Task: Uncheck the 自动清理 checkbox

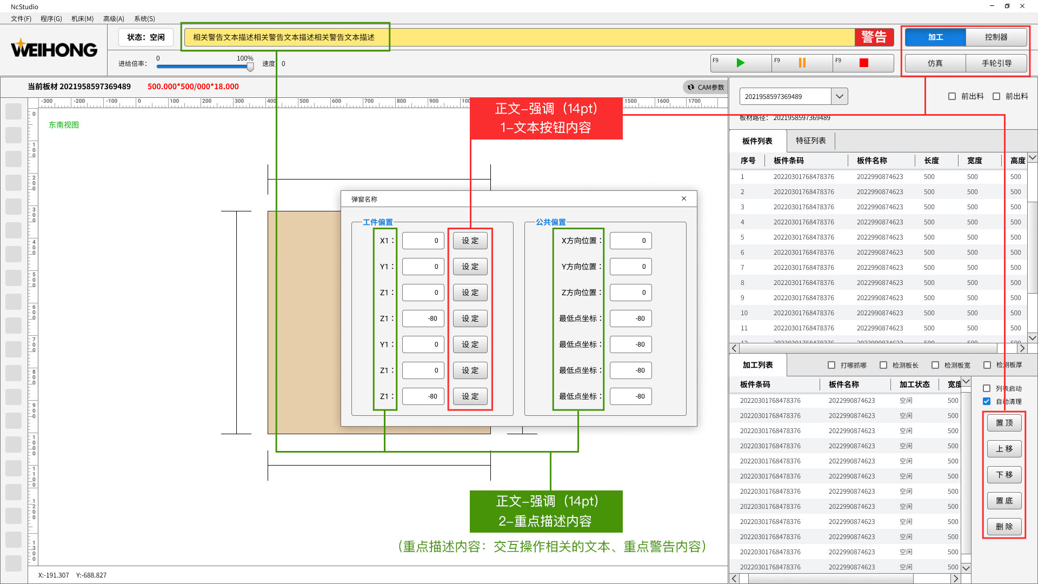Action: [x=987, y=401]
